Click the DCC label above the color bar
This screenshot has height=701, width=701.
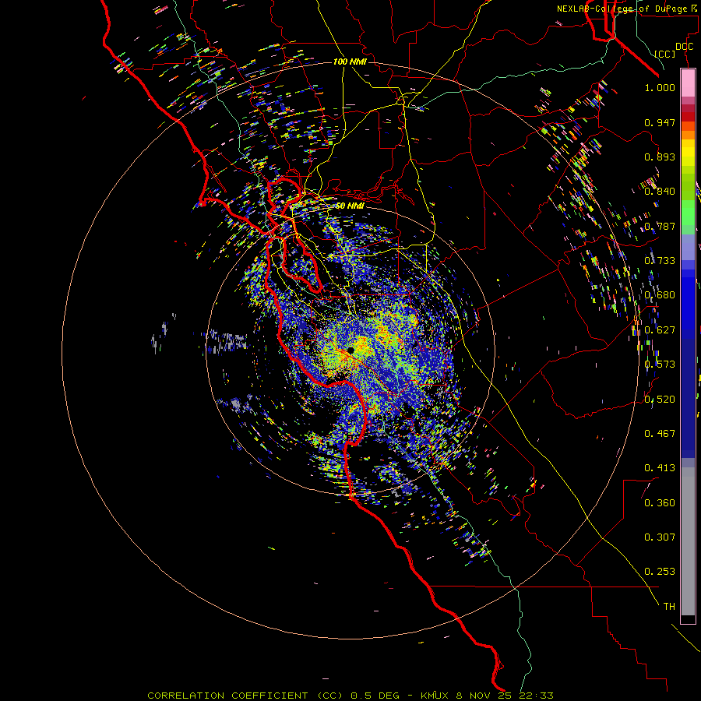click(x=684, y=47)
